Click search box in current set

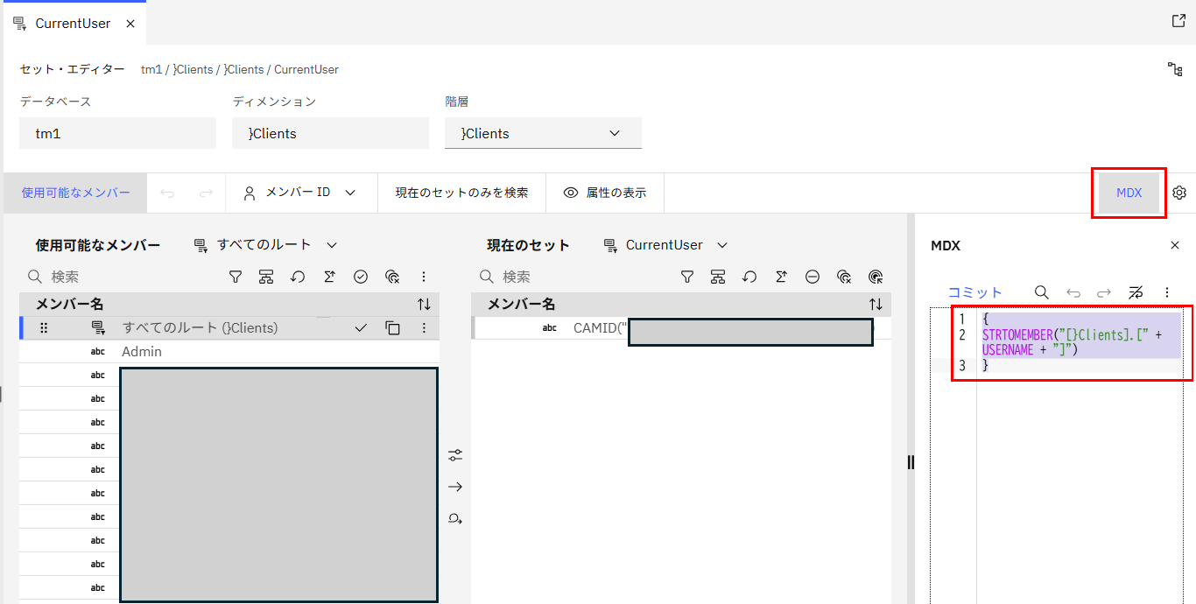tap(574, 277)
